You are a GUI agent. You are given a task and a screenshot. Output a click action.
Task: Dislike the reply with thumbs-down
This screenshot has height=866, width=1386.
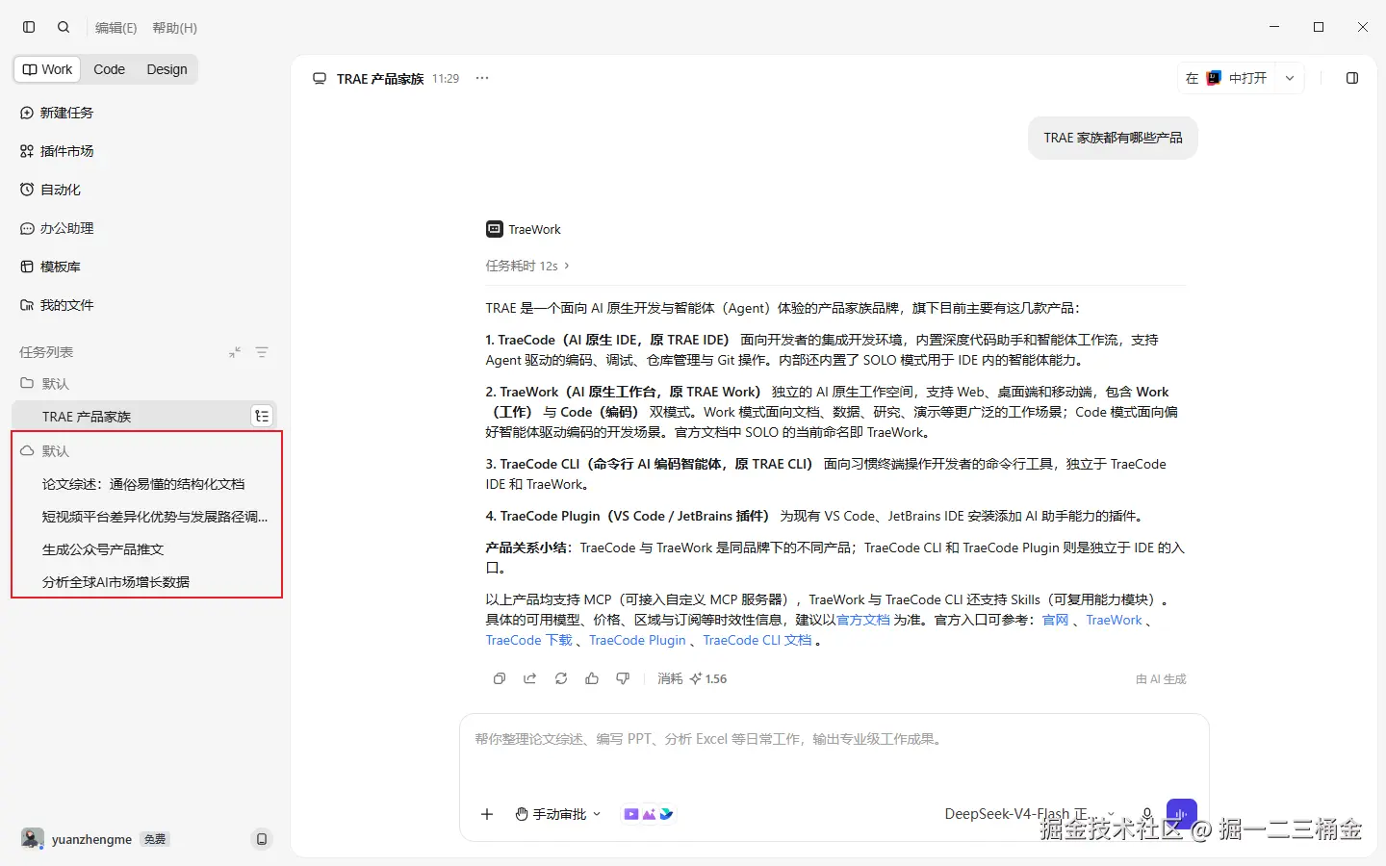coord(623,678)
